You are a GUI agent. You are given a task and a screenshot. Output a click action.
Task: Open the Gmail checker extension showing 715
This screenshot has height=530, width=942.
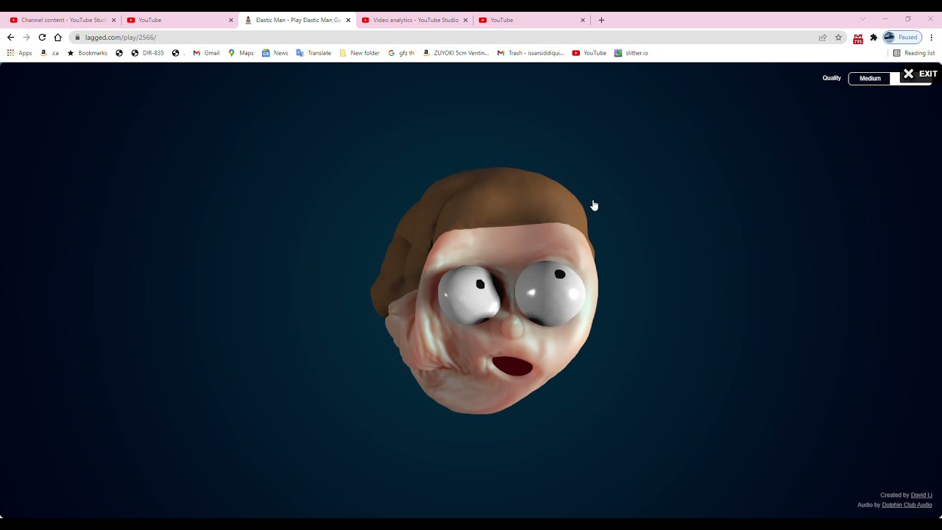(858, 38)
